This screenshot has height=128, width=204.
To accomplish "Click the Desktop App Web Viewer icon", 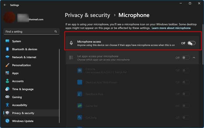I will click(80, 82).
